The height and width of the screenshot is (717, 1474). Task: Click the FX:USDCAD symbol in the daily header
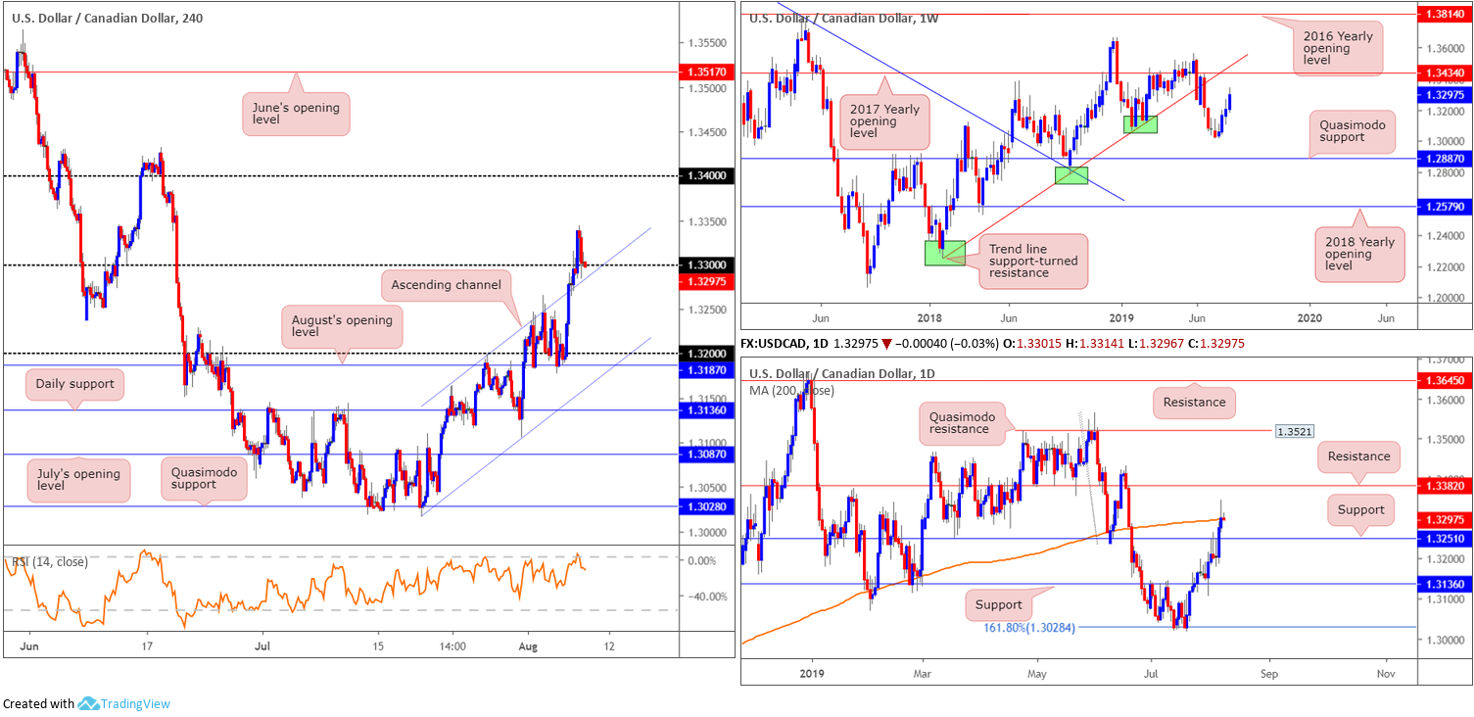pos(783,344)
